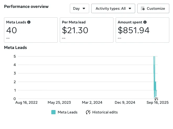Select the Amount spent $851.94 card

pos(142,30)
